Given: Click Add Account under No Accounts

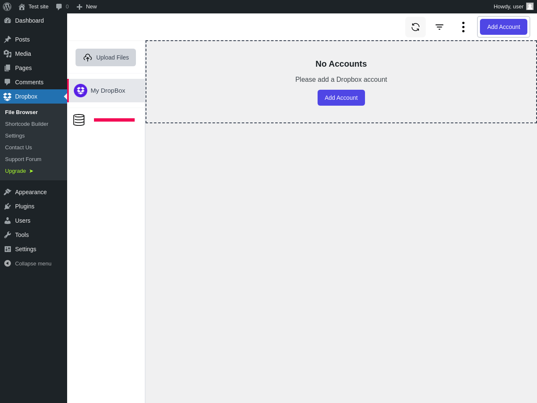Looking at the screenshot, I should pyautogui.click(x=341, y=98).
